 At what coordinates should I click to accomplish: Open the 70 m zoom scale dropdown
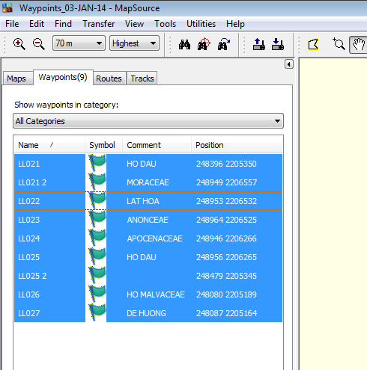tap(79, 43)
